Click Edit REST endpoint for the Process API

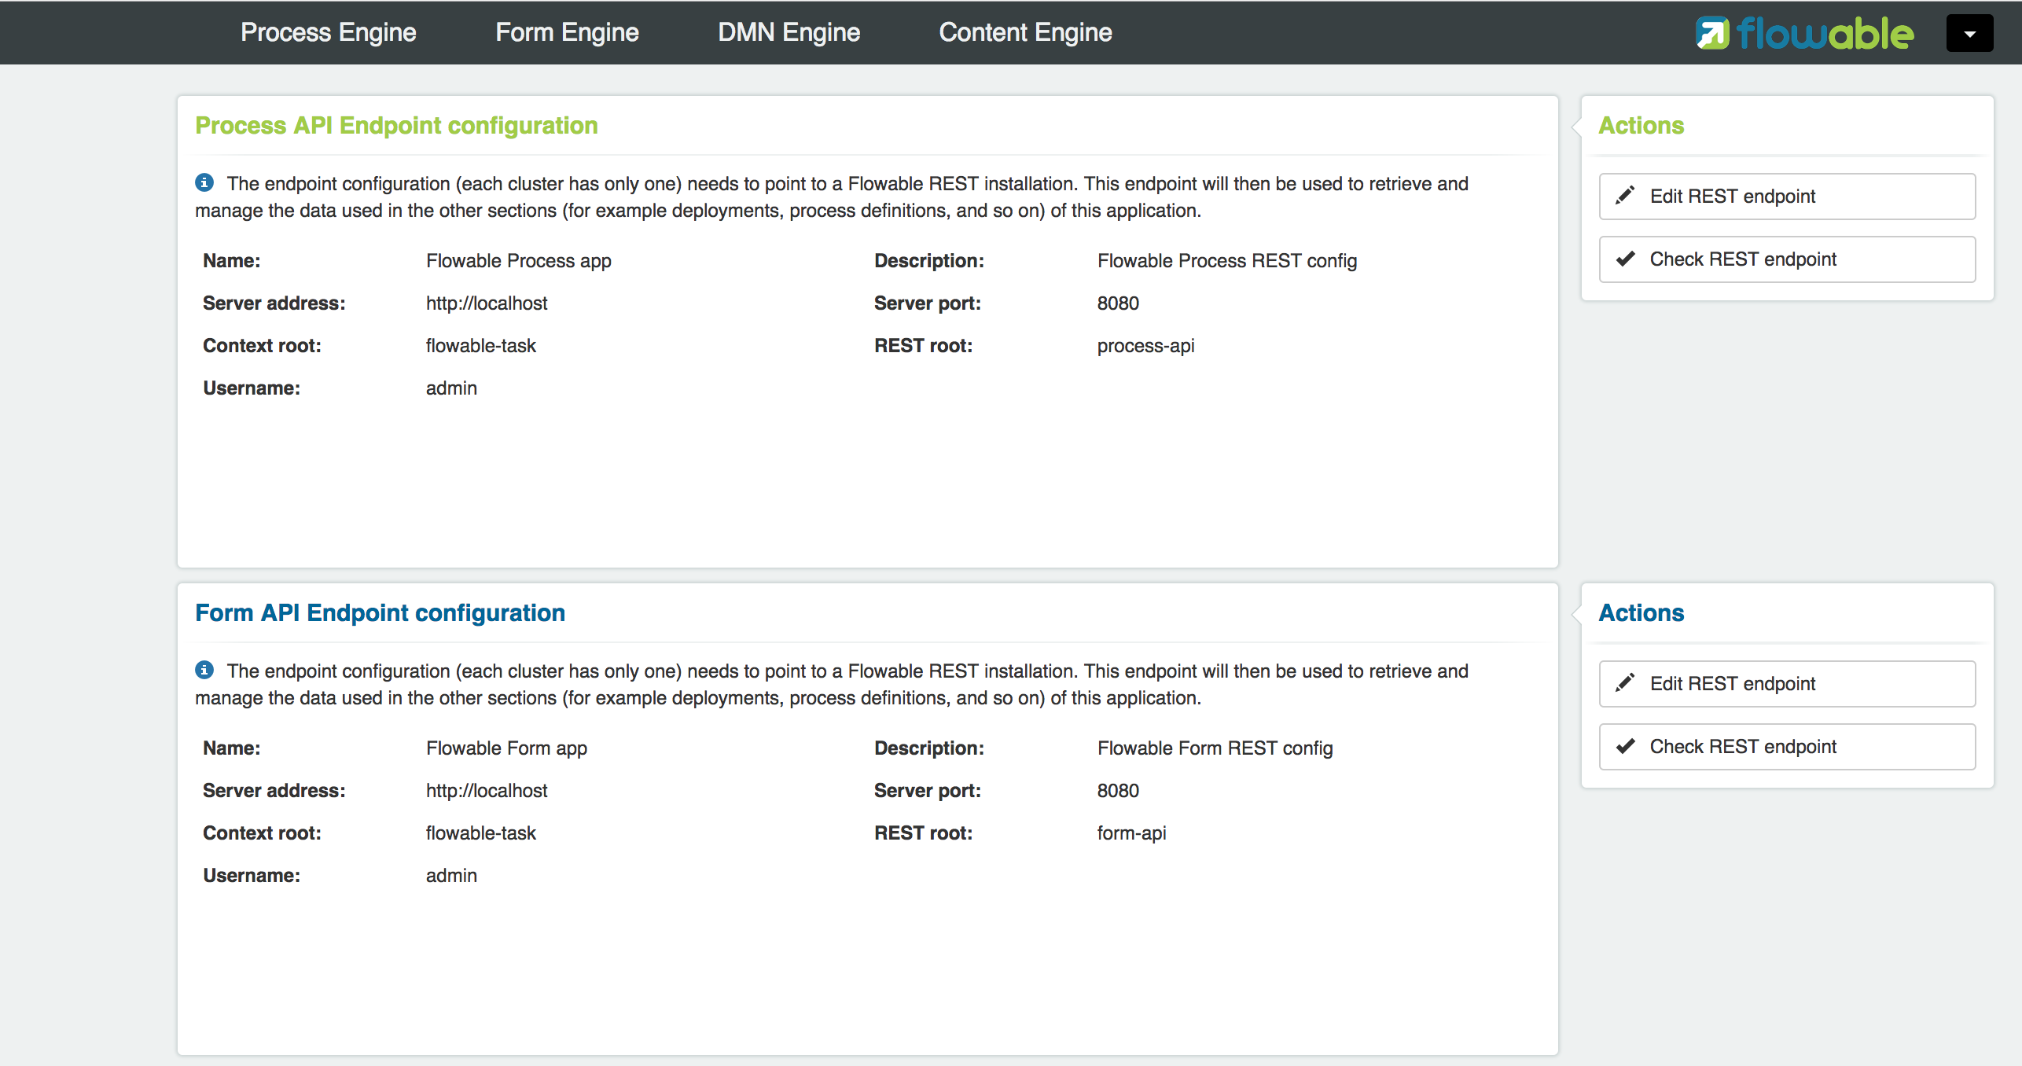(x=1787, y=196)
